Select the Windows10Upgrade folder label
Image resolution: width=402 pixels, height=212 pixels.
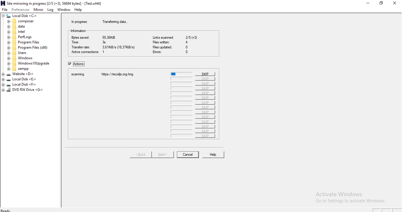click(x=34, y=63)
